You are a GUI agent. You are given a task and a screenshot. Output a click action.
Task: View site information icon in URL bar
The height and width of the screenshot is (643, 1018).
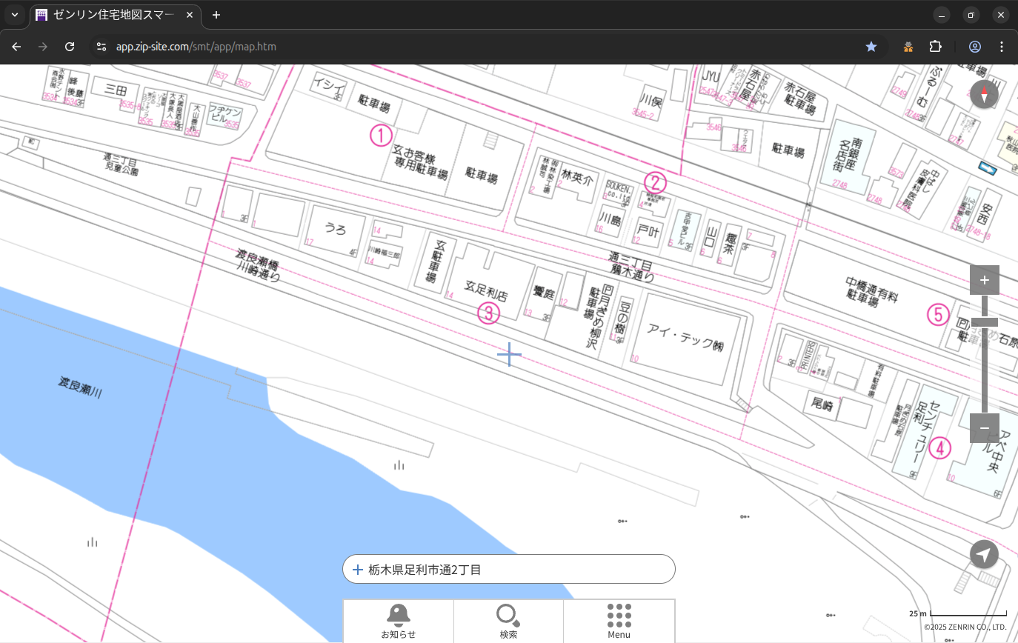[102, 47]
